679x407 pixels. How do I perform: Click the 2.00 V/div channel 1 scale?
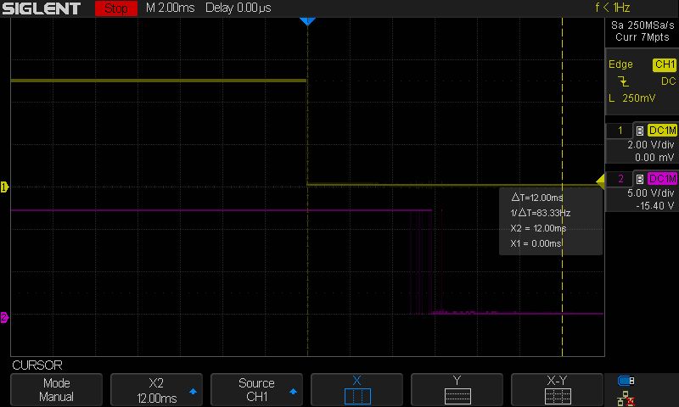click(x=651, y=145)
